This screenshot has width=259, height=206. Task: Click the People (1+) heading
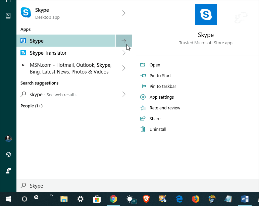pyautogui.click(x=32, y=106)
